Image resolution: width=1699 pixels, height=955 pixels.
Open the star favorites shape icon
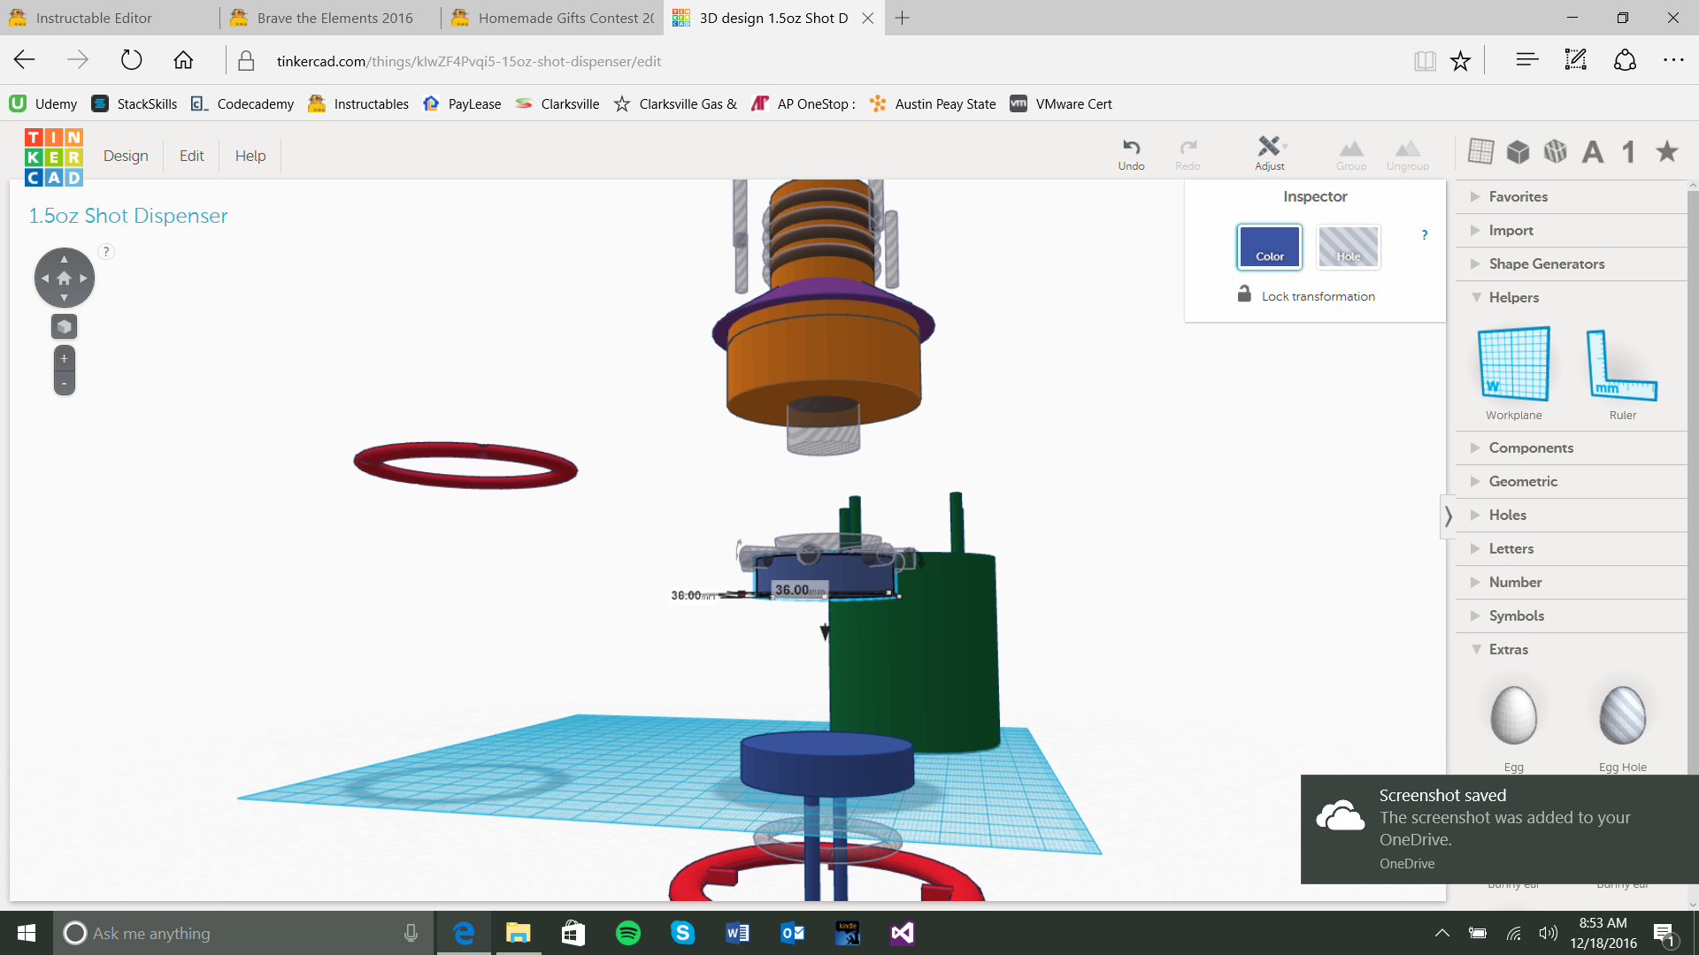[x=1667, y=151]
